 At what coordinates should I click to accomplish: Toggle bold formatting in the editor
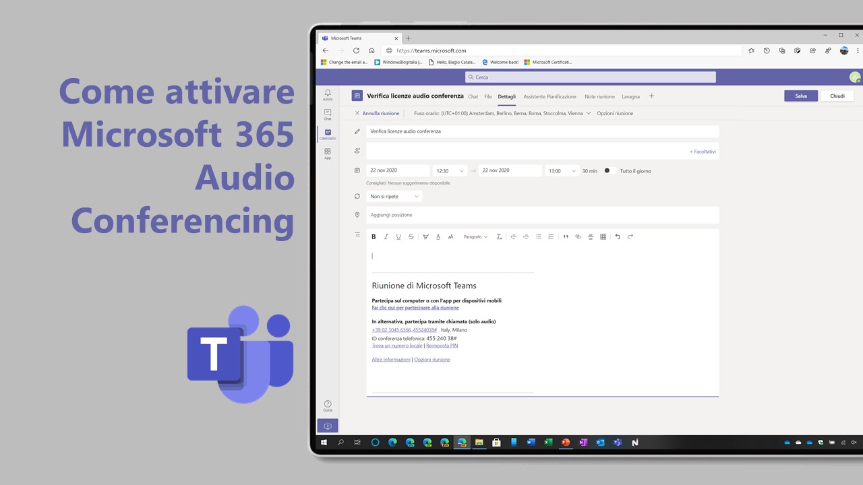click(x=374, y=236)
